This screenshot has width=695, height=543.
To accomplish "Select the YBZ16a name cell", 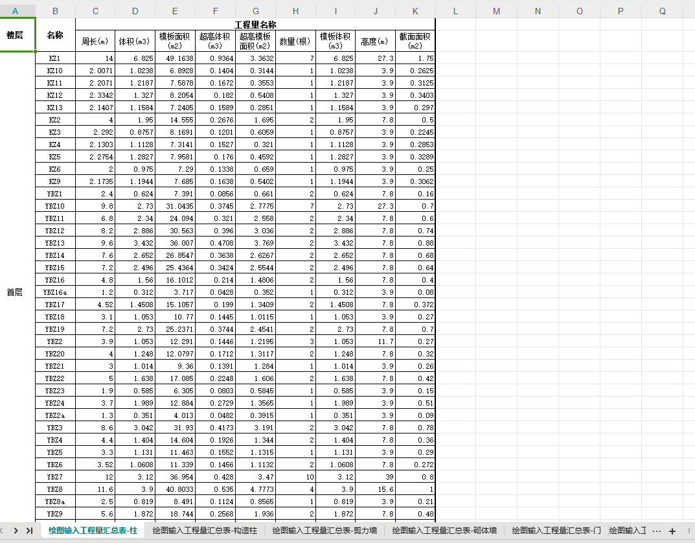I will click(56, 292).
